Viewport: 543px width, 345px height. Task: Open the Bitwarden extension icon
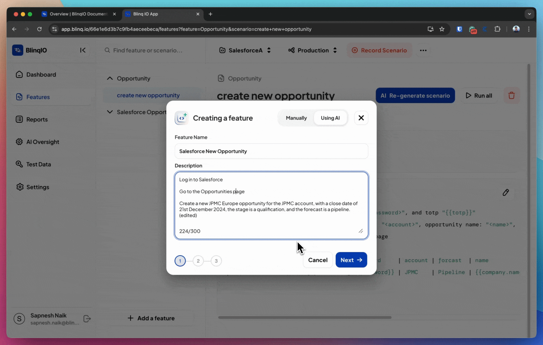point(459,29)
